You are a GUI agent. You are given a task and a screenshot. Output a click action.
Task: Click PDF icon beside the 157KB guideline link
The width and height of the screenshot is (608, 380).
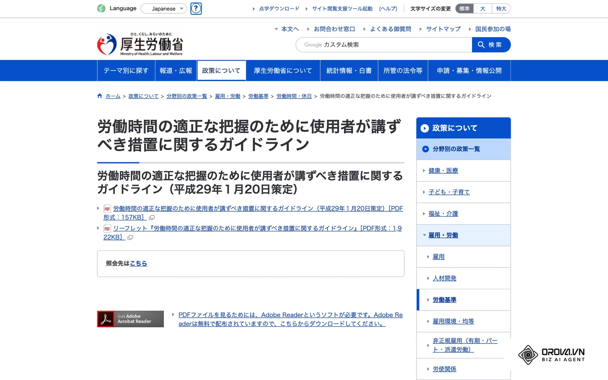pos(107,209)
